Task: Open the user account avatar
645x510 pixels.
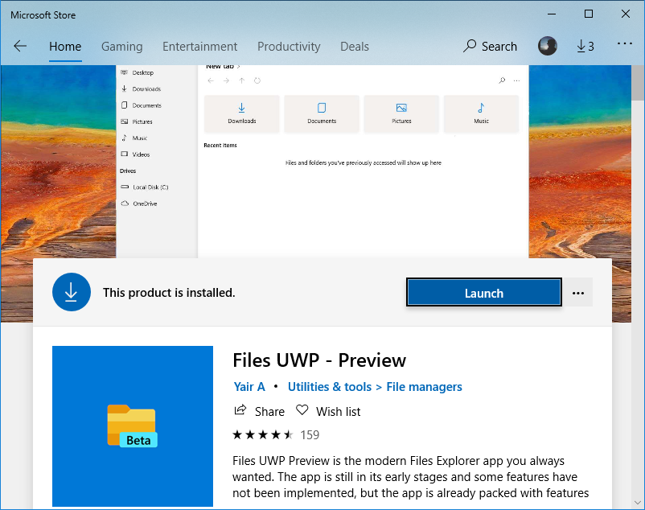Action: pos(548,46)
